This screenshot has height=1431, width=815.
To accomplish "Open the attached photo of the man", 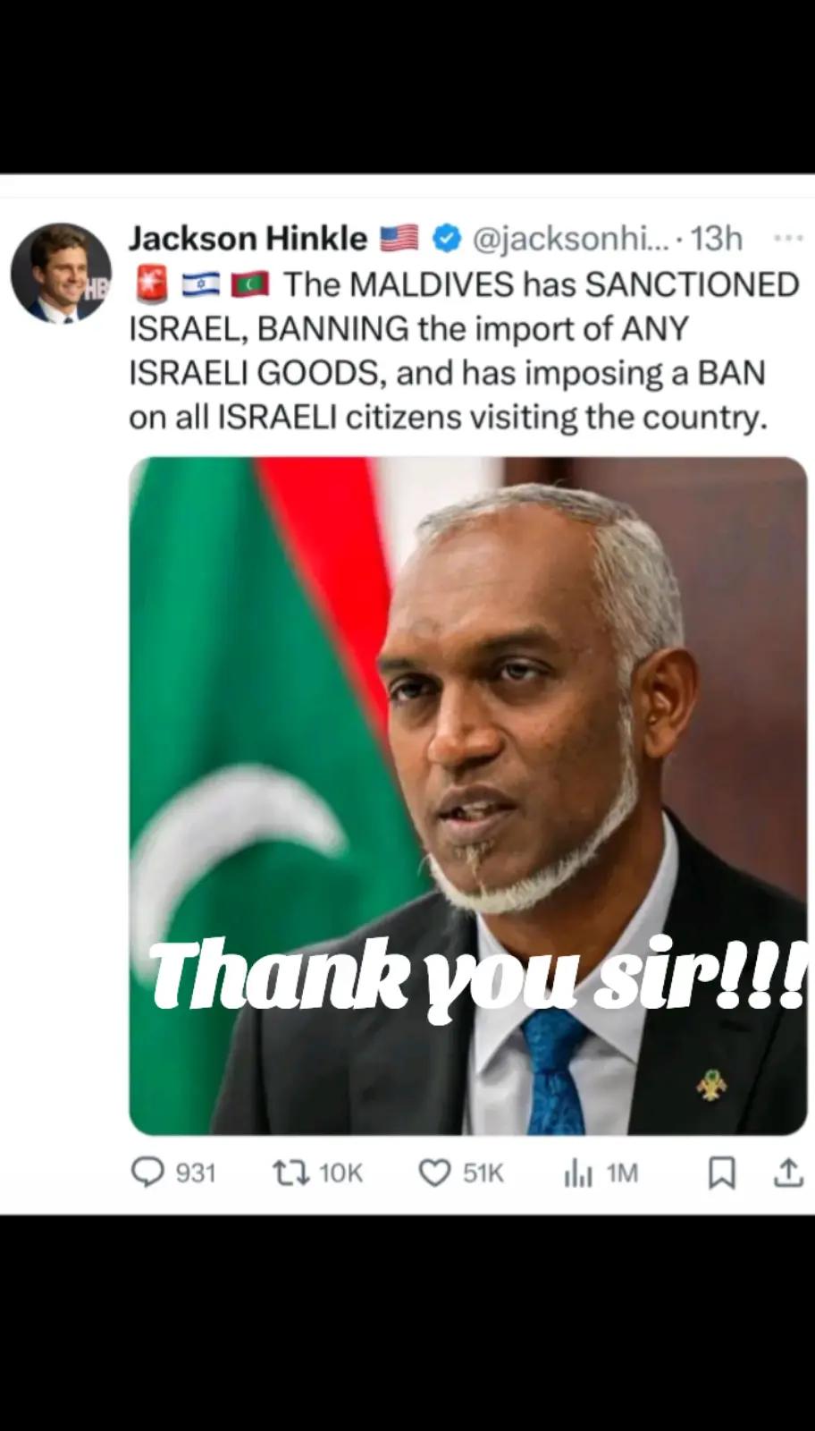I will pos(468,796).
